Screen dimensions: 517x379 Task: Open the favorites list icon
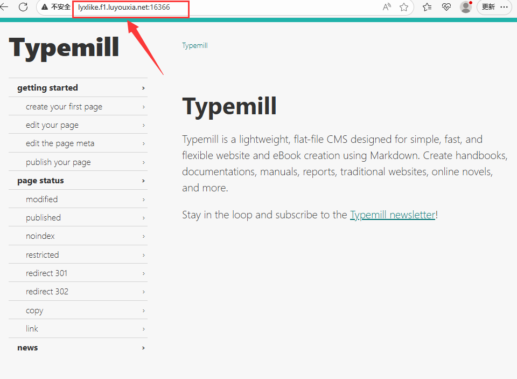coord(427,7)
